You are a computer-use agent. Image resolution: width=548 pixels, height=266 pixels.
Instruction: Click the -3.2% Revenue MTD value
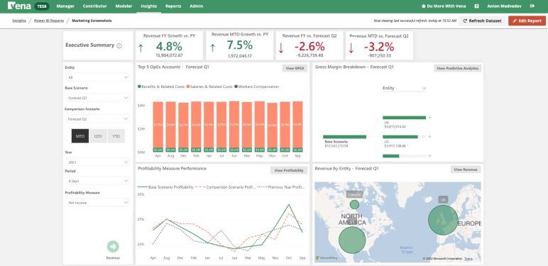click(x=379, y=47)
